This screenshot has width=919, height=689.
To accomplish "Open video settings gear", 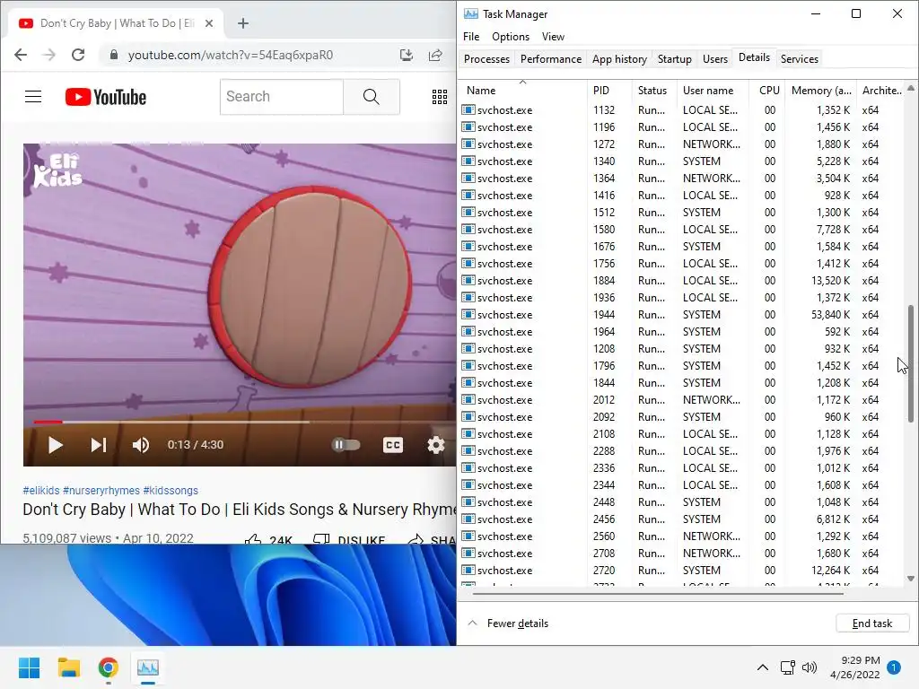I will pos(436,445).
